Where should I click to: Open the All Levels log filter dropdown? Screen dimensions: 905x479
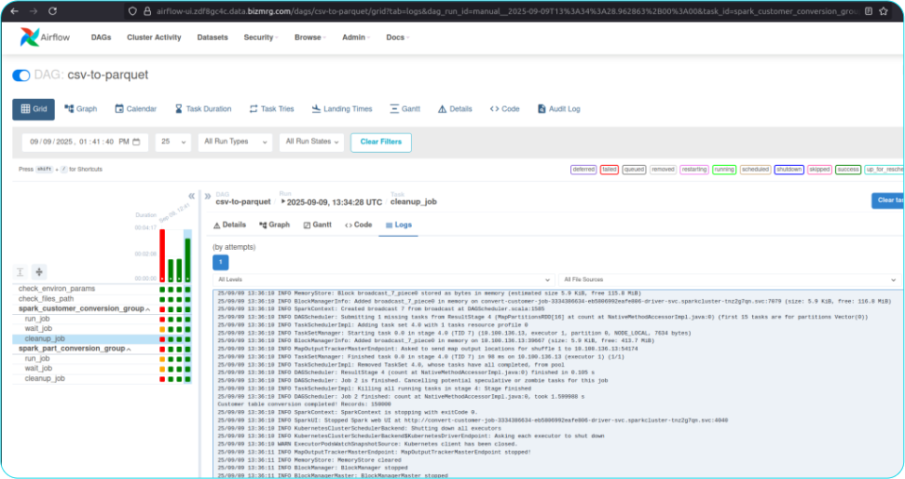click(x=384, y=280)
